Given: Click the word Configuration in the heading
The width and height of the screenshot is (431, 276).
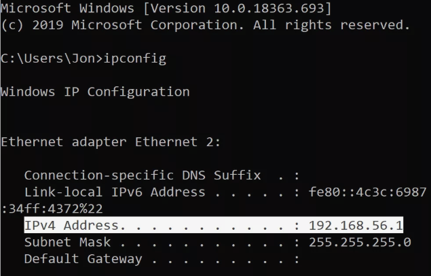Looking at the screenshot, I should point(138,92).
